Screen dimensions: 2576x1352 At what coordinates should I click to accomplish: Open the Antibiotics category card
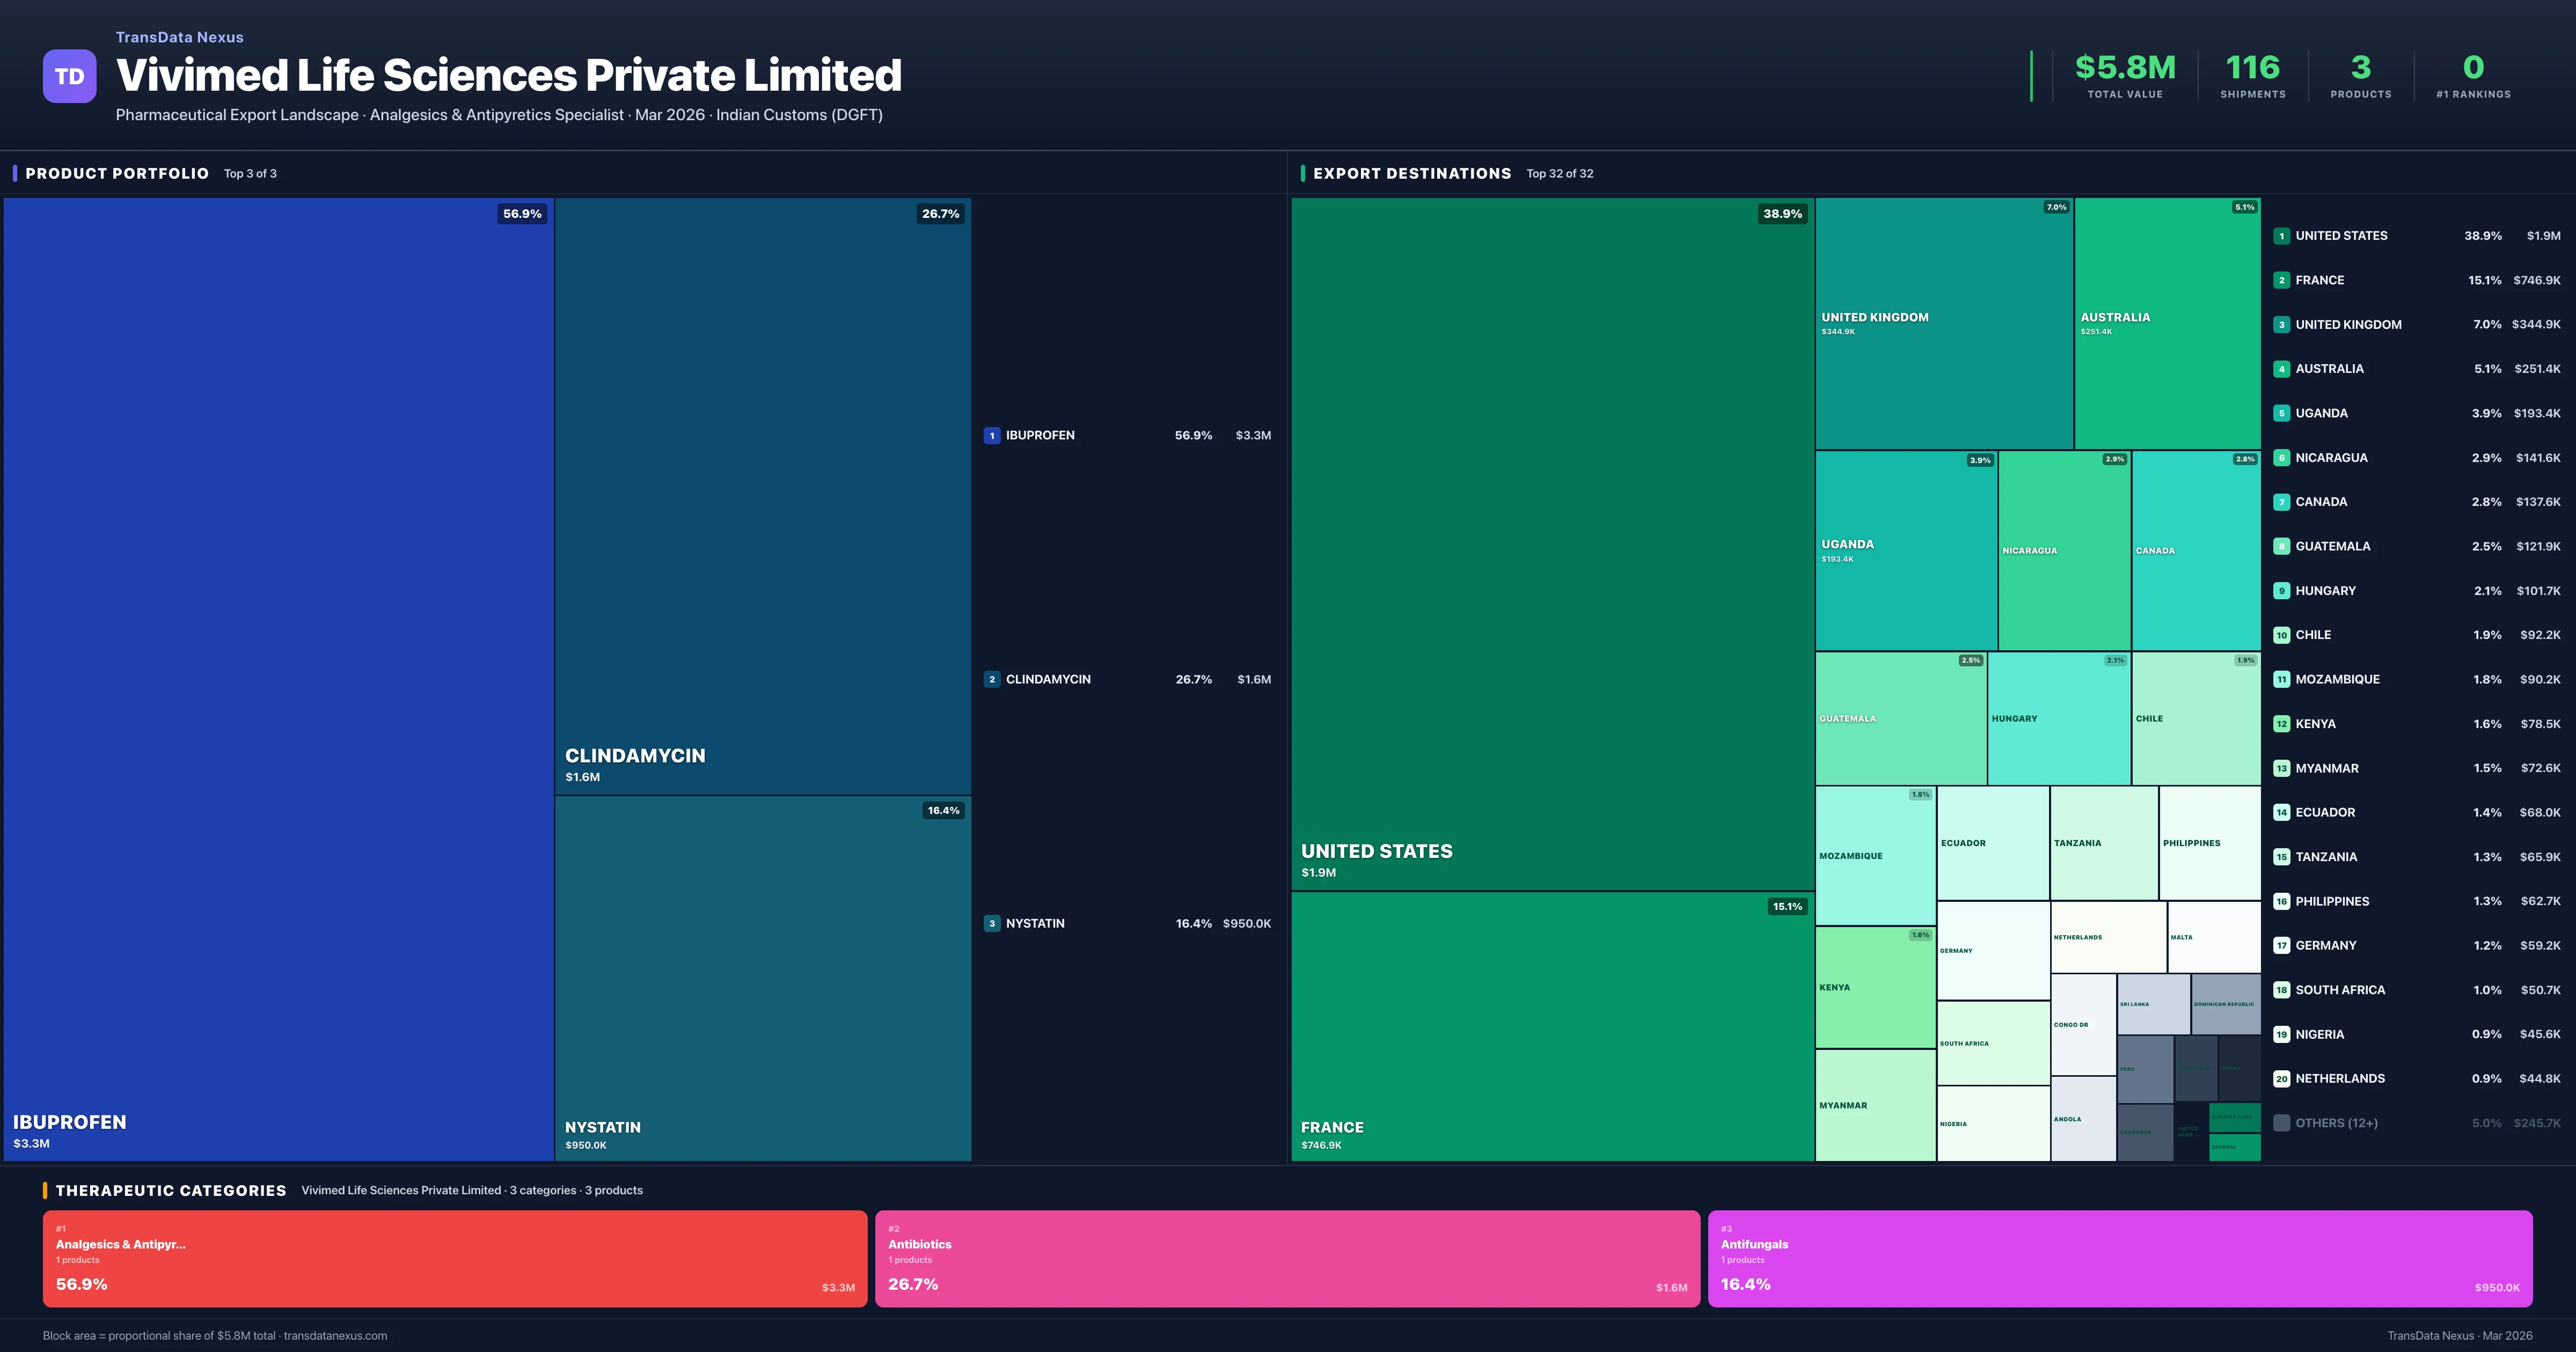coord(1287,1258)
